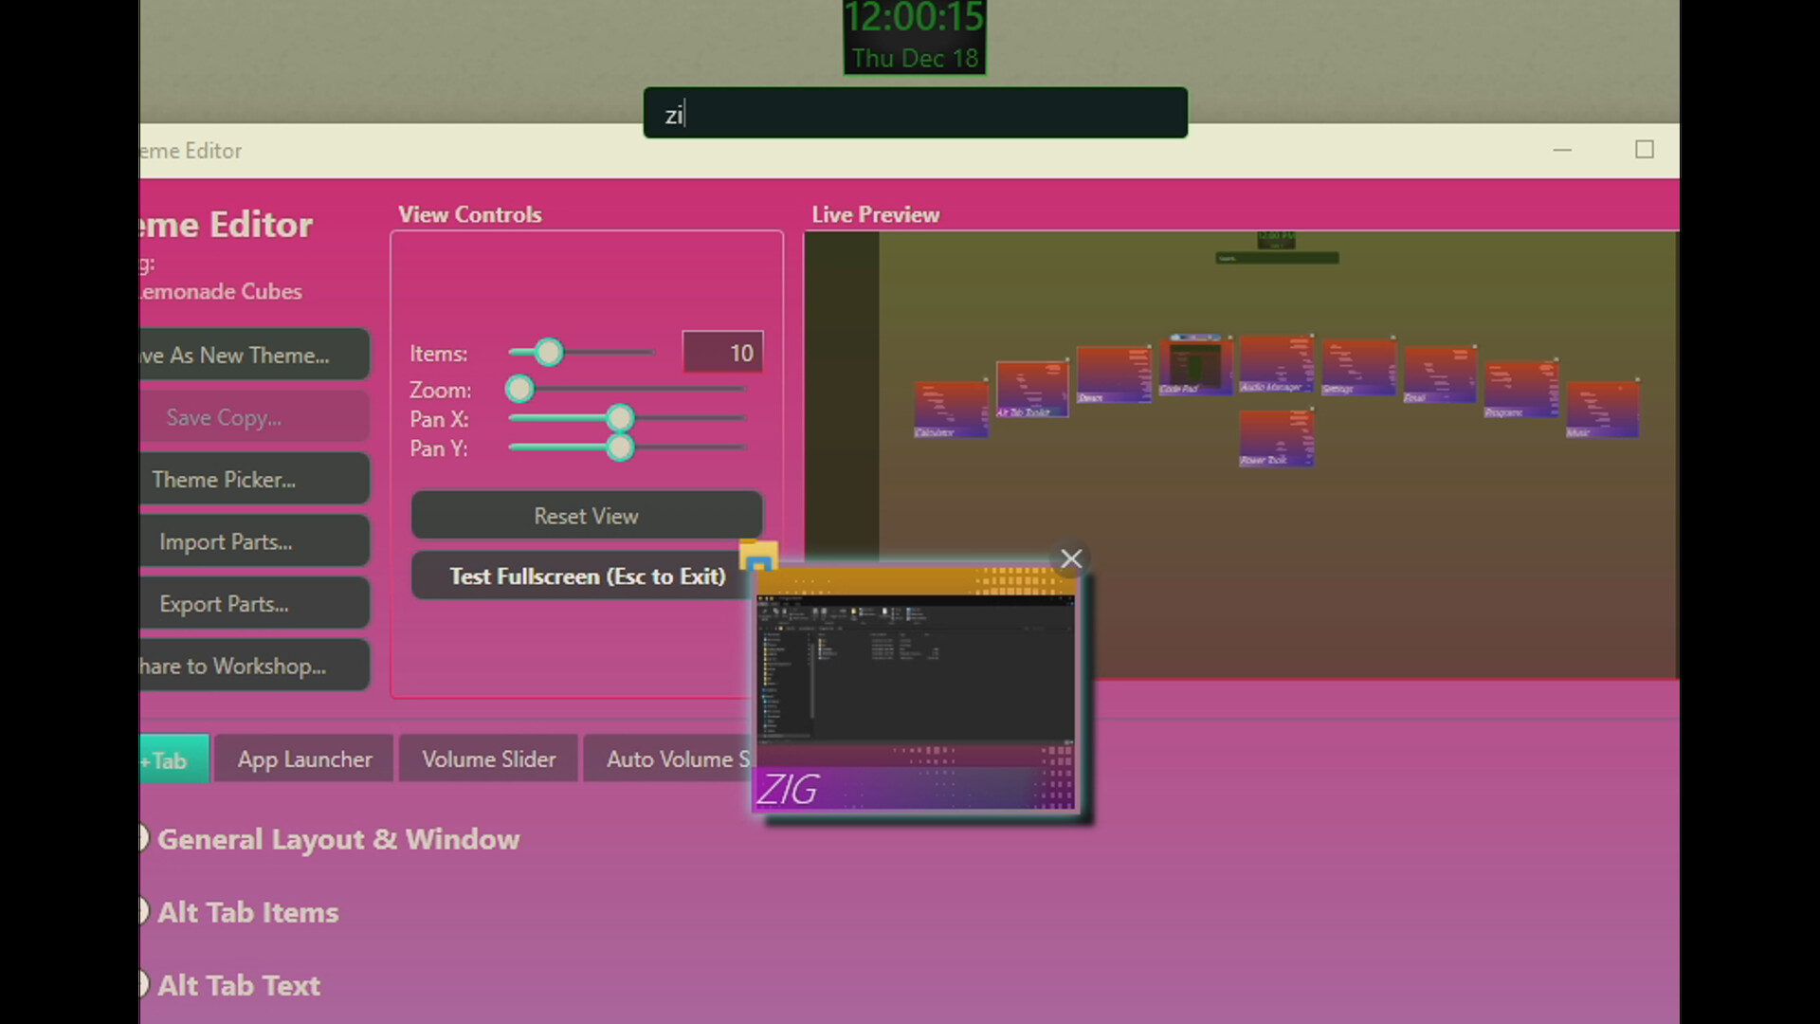1820x1024 pixels.
Task: Switch to the App Launcher tab
Action: (303, 759)
